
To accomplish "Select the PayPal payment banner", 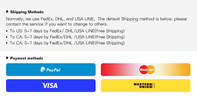I will [x=51, y=70].
